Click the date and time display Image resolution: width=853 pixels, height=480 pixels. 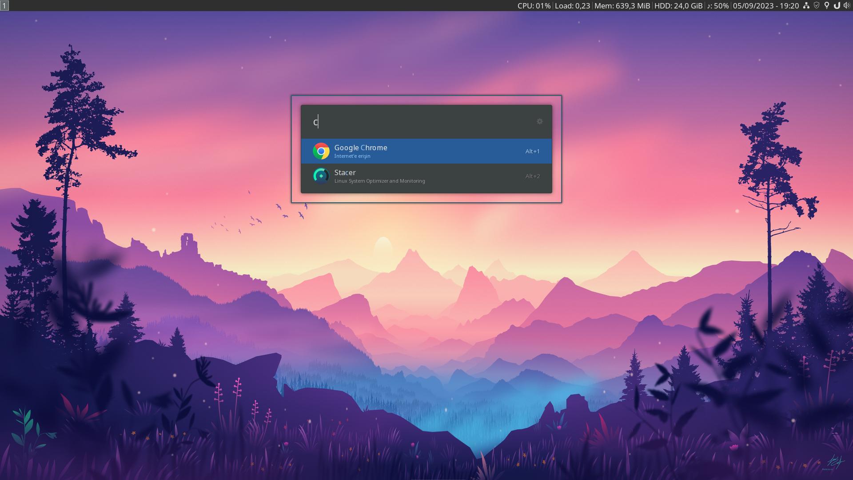[x=766, y=6]
